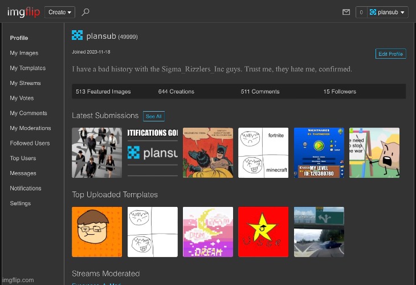The image size is (416, 285).
Task: Open the search magnifier icon
Action: (85, 12)
